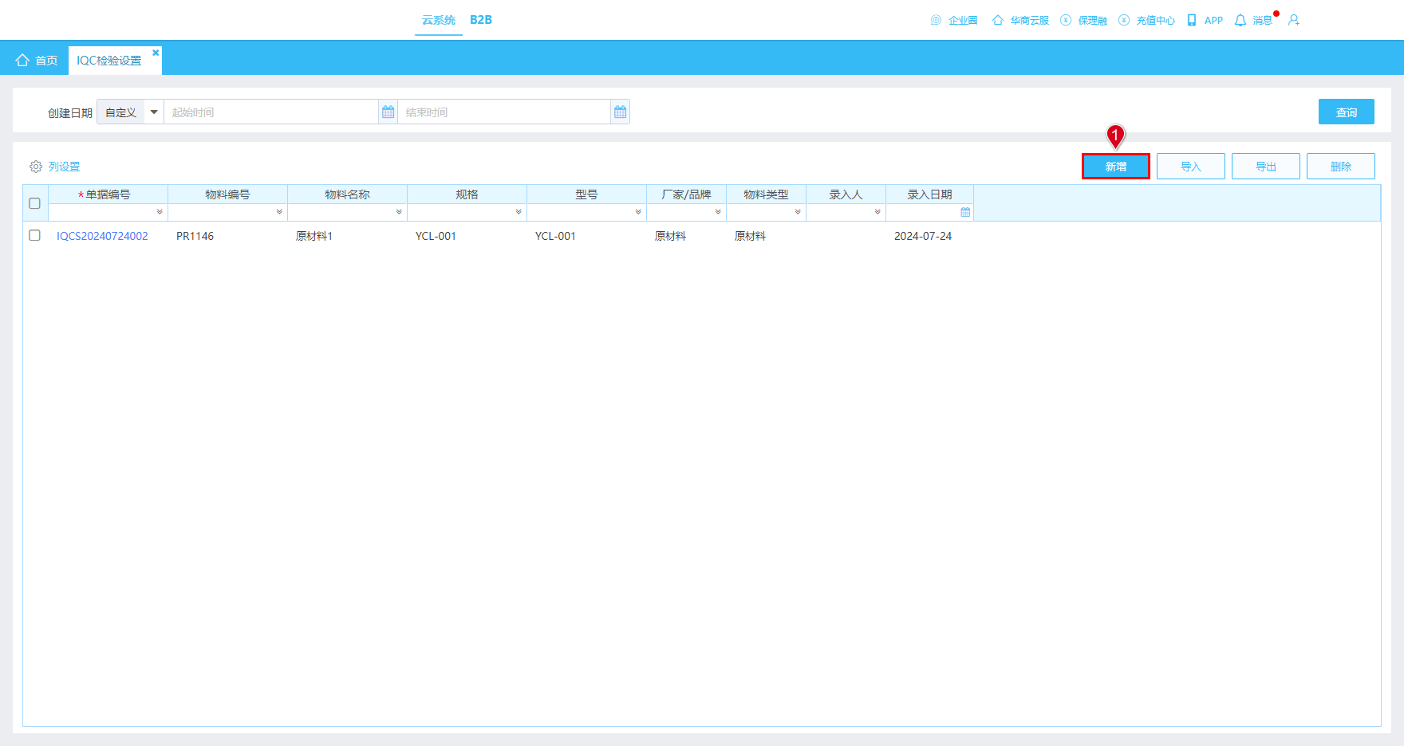Expand the 自定义 date range dropdown
The height and width of the screenshot is (746, 1404).
coord(154,112)
